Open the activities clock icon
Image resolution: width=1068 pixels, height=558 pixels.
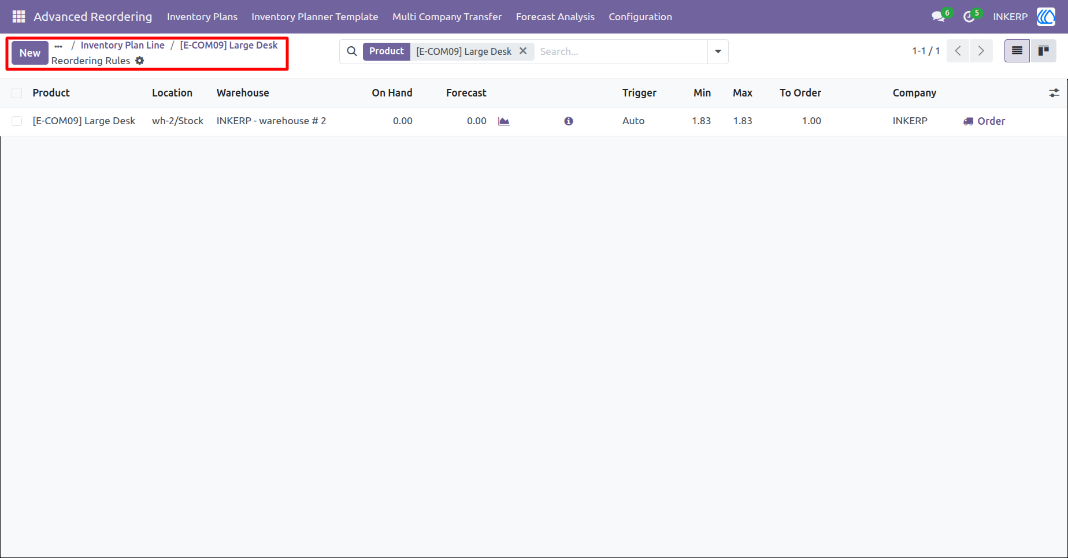[969, 17]
